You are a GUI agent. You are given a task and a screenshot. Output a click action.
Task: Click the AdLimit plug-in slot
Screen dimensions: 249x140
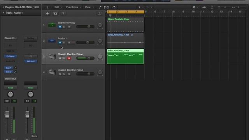(31, 61)
